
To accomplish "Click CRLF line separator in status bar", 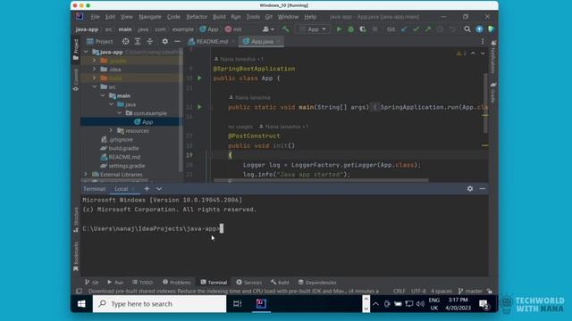I will (x=400, y=292).
